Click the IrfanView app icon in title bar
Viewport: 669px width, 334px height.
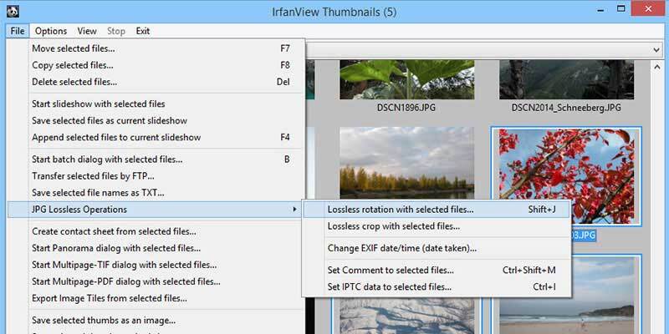pos(13,11)
